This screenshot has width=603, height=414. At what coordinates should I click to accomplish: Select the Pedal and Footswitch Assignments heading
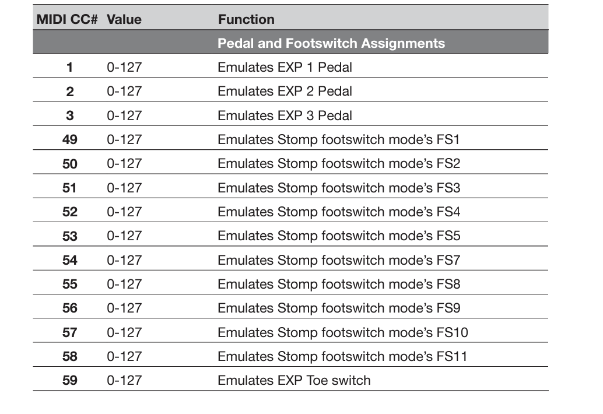coord(331,43)
